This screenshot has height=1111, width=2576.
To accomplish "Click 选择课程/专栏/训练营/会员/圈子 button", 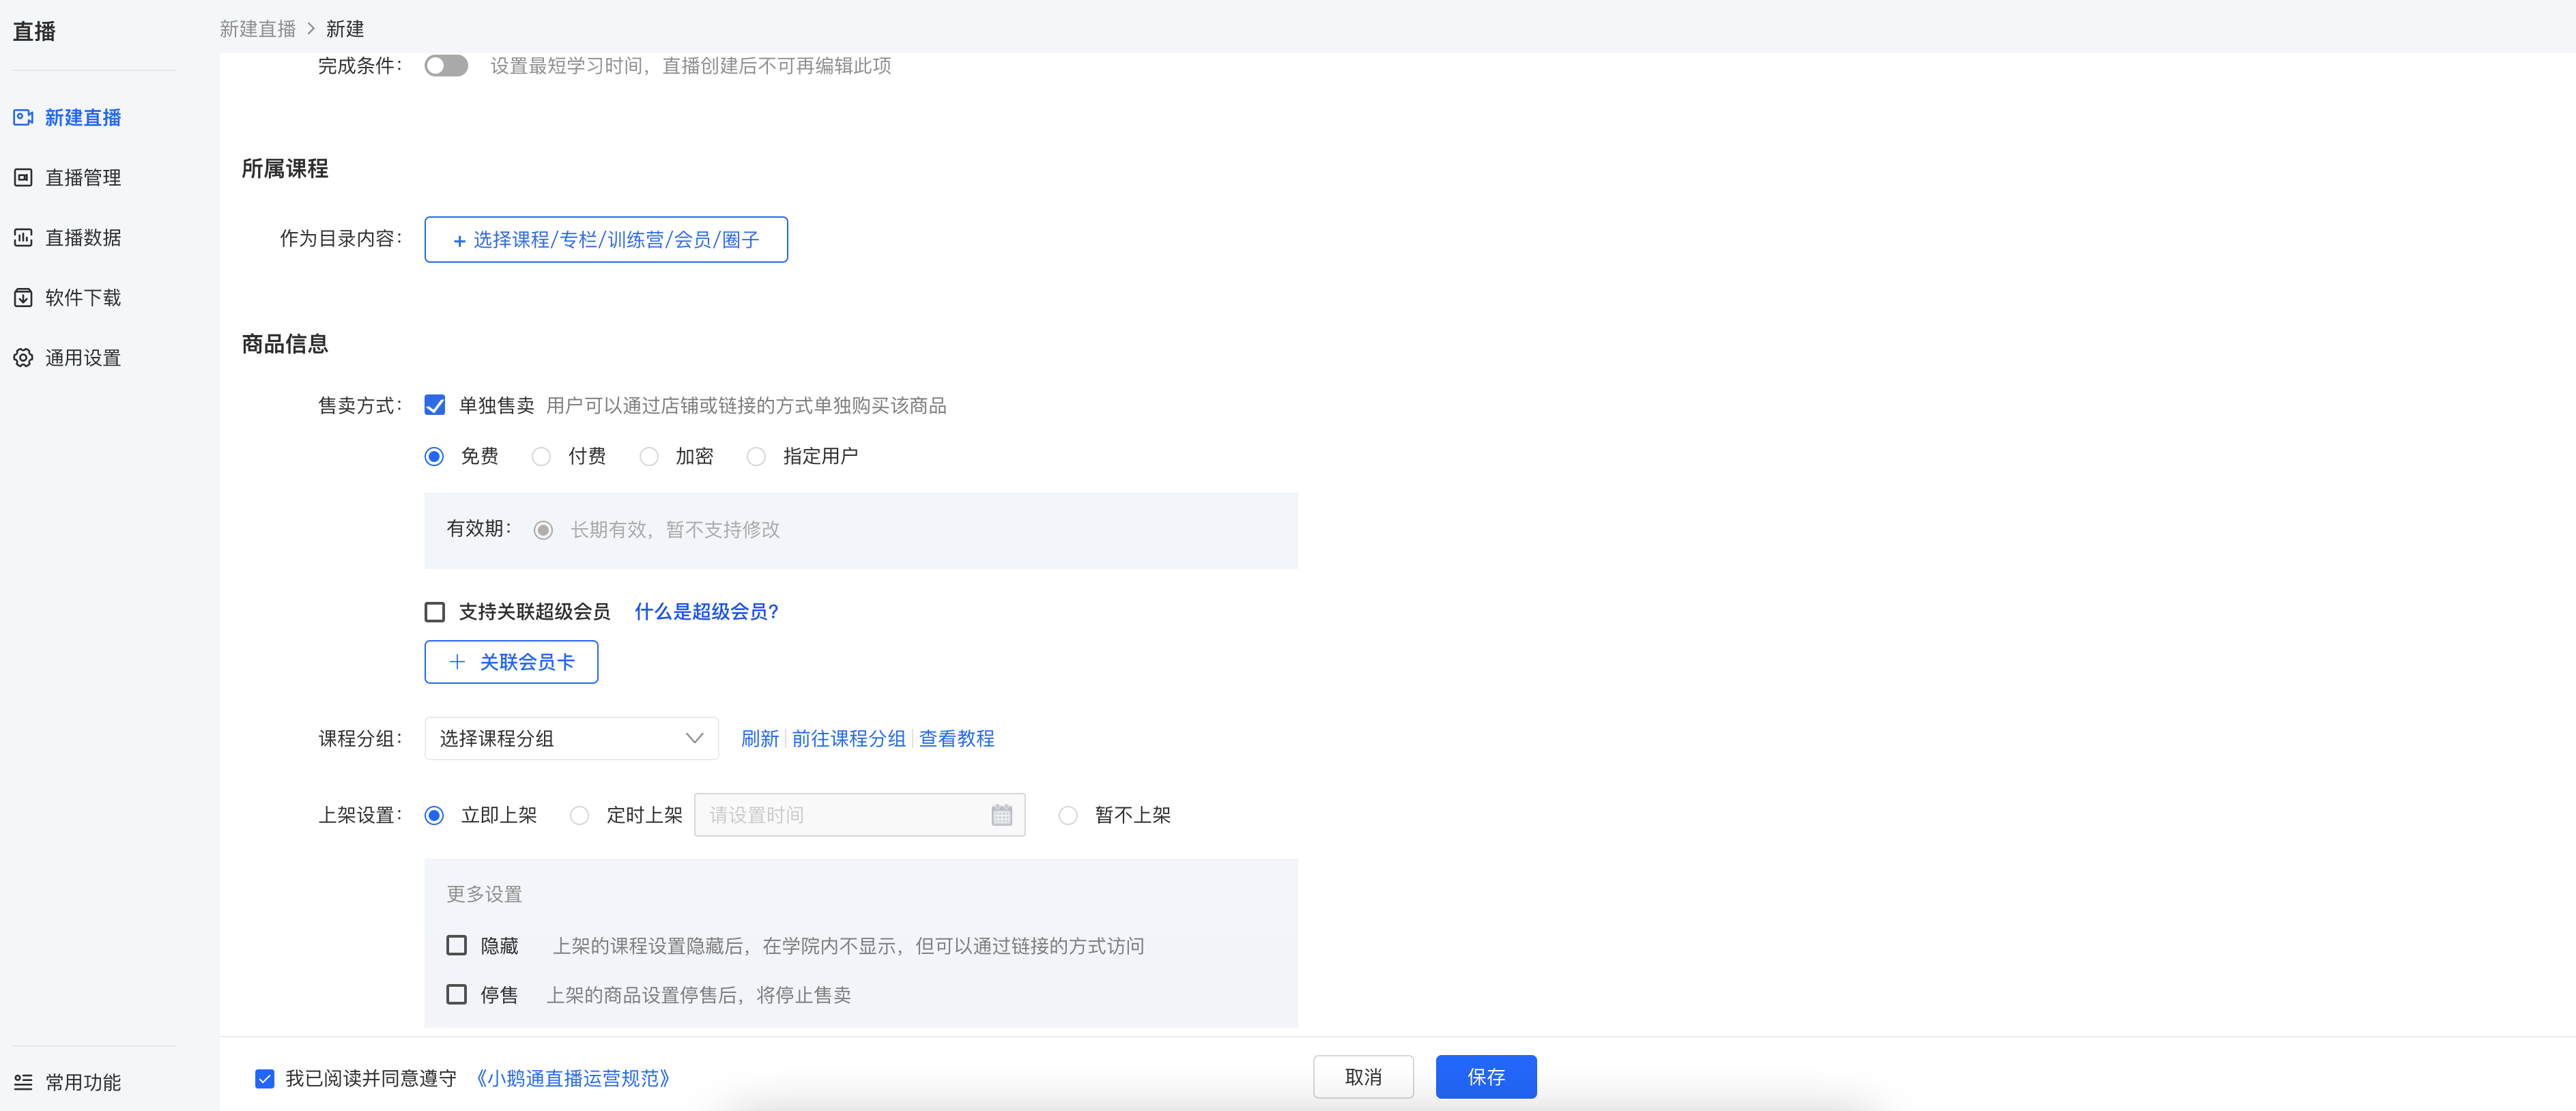I will (x=606, y=240).
